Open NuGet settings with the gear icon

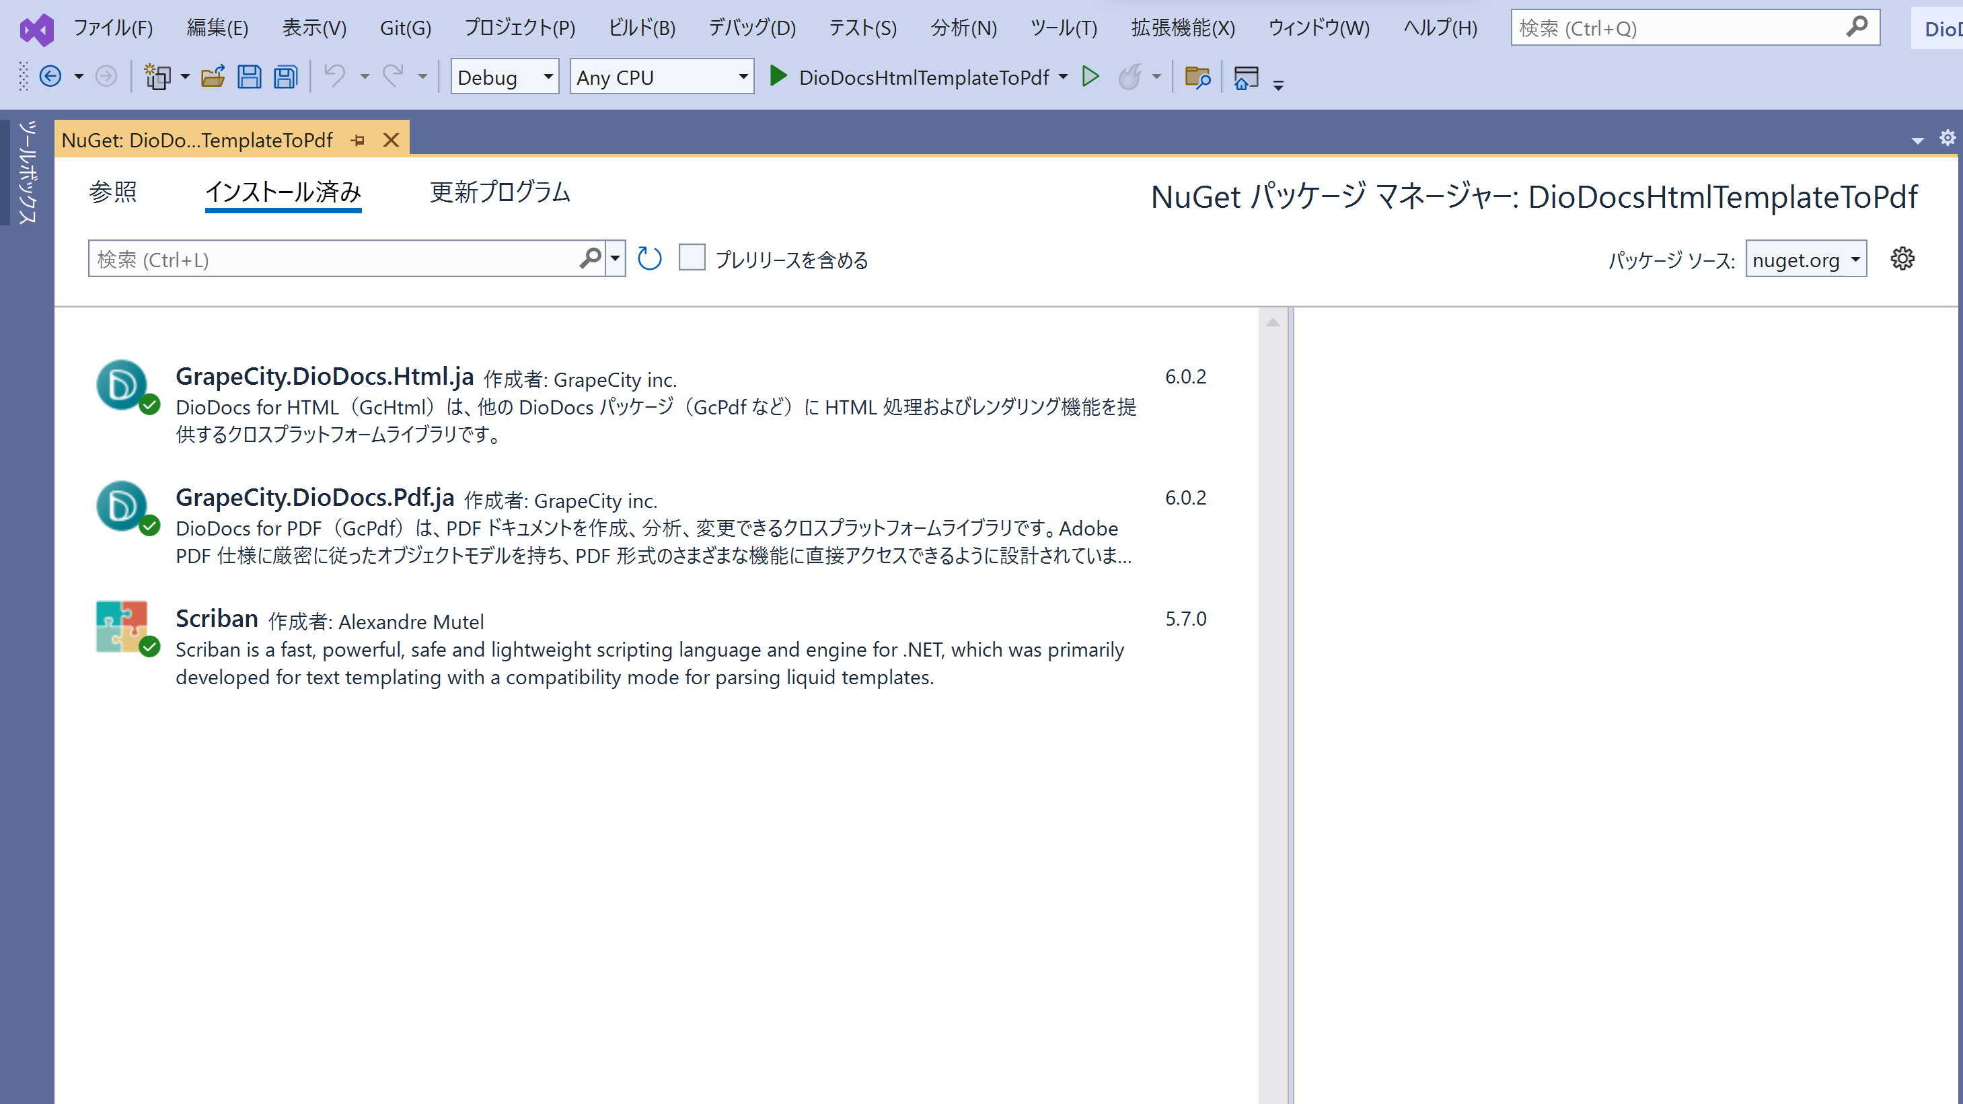click(x=1902, y=258)
